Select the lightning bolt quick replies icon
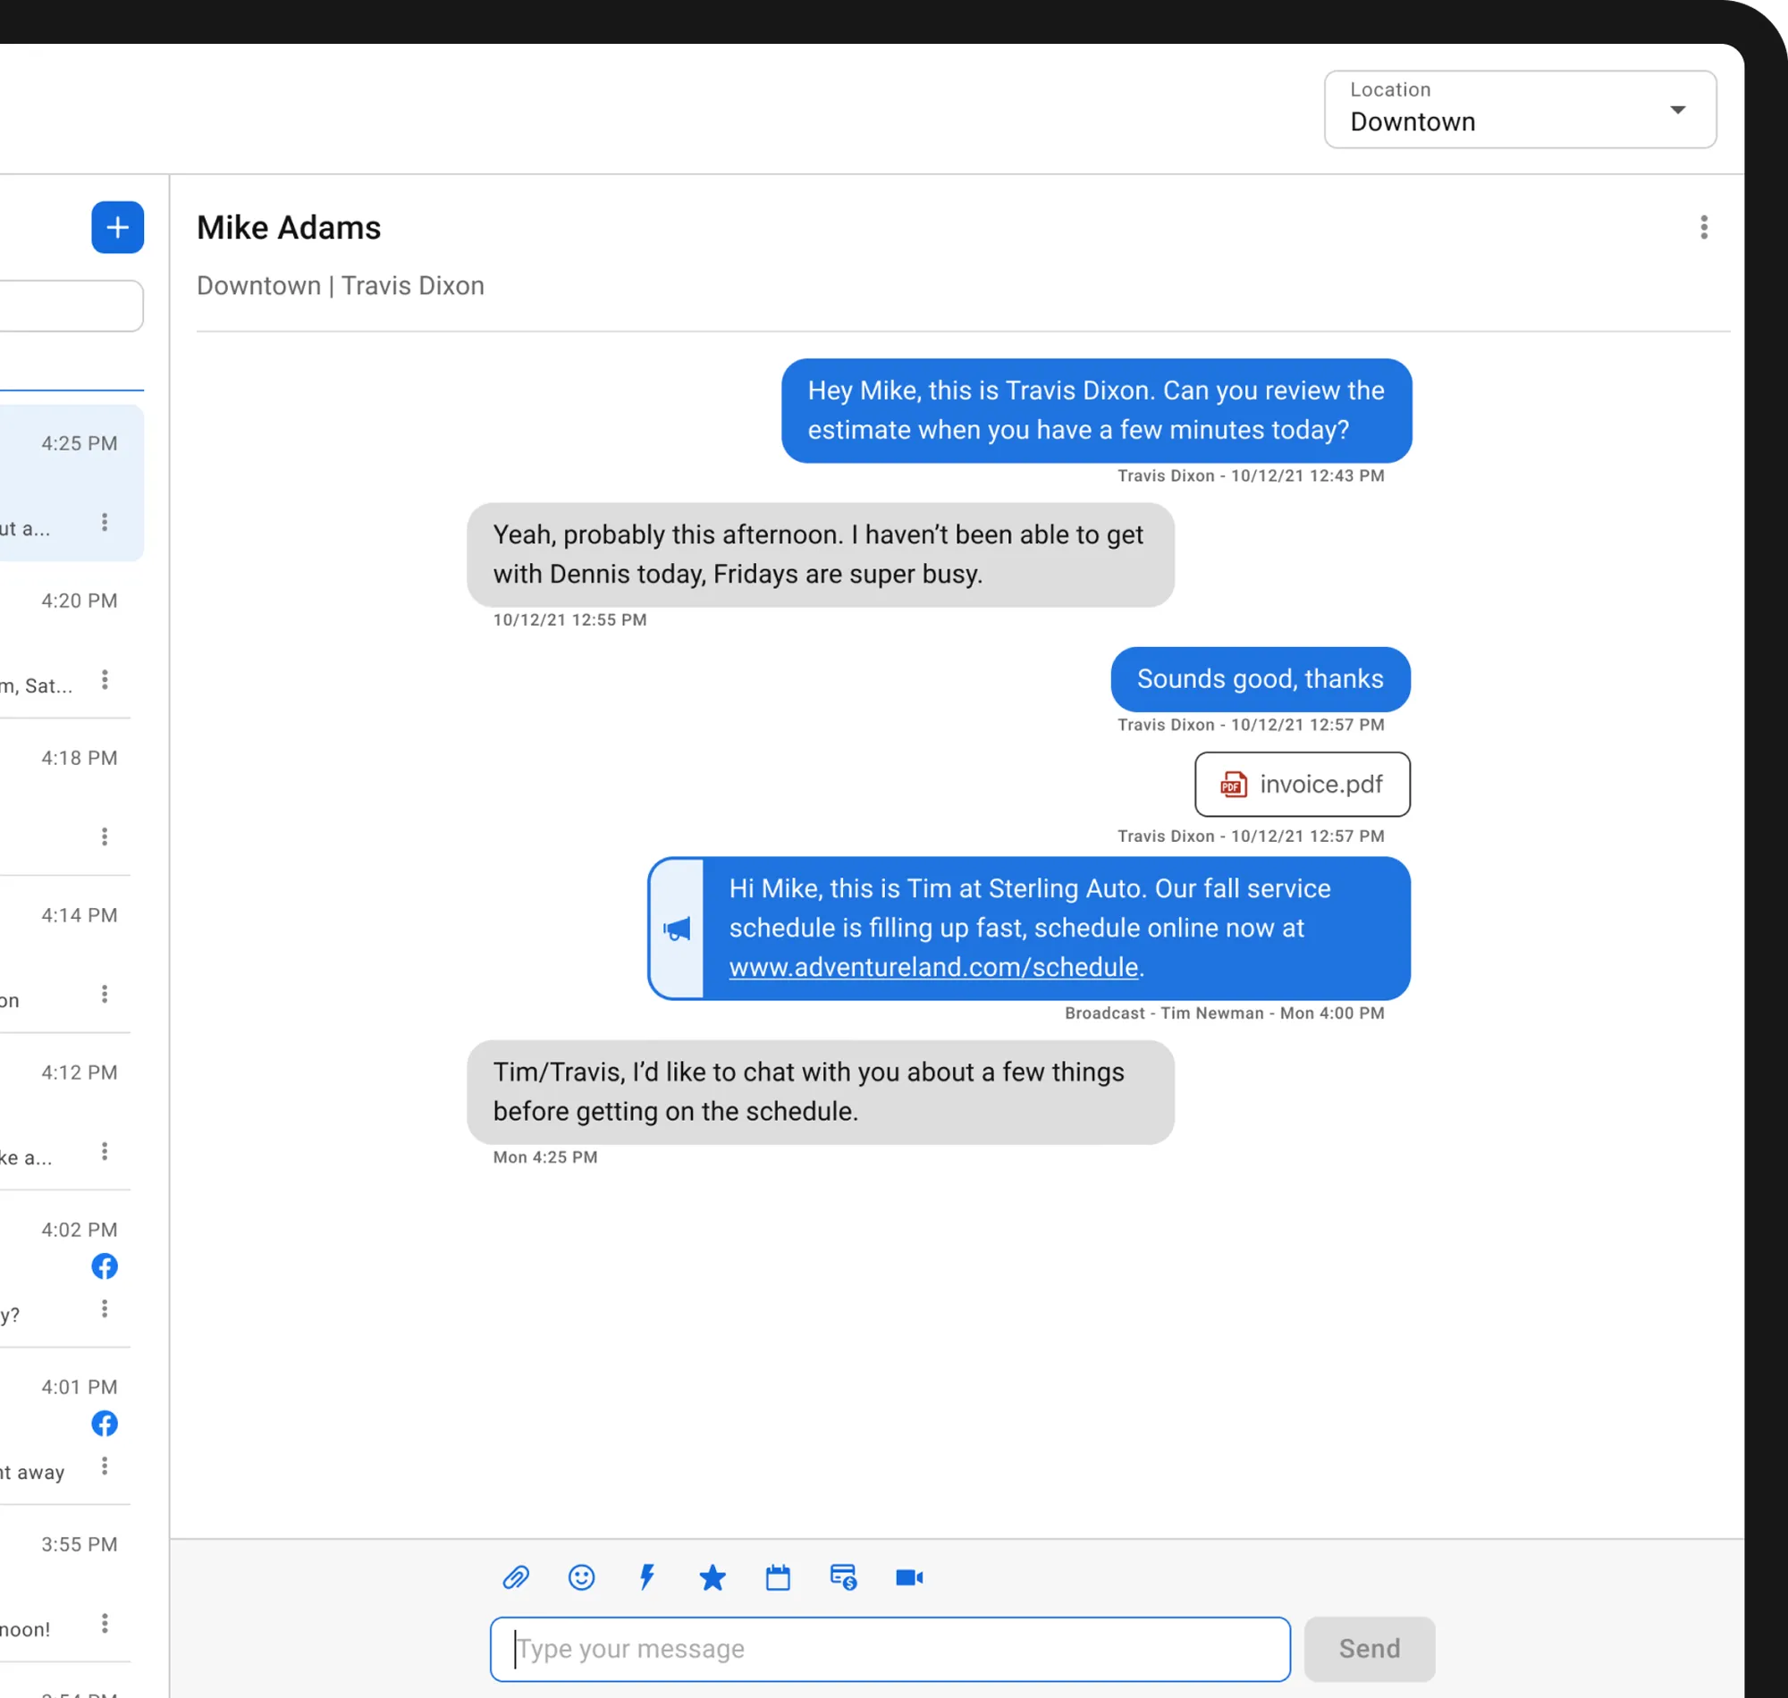Viewport: 1788px width, 1698px height. tap(647, 1578)
